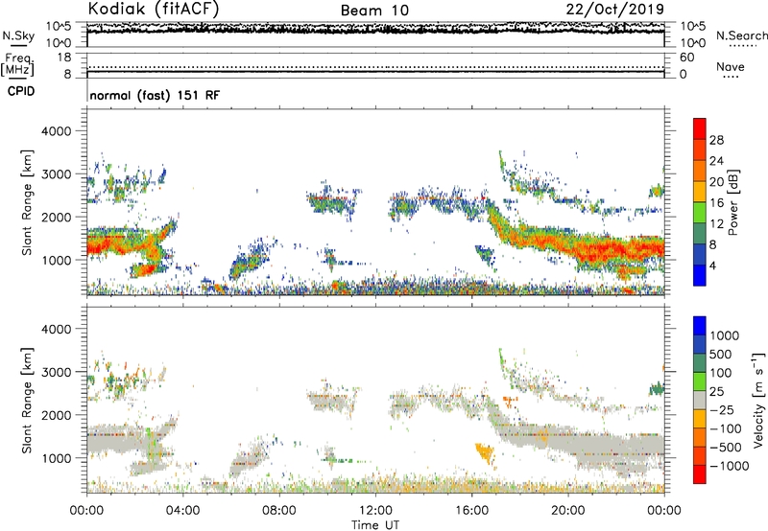Image resolution: width=768 pixels, height=531 pixels.
Task: Click the power panel 'Slant Range [km]' label
Action: (x=27, y=202)
